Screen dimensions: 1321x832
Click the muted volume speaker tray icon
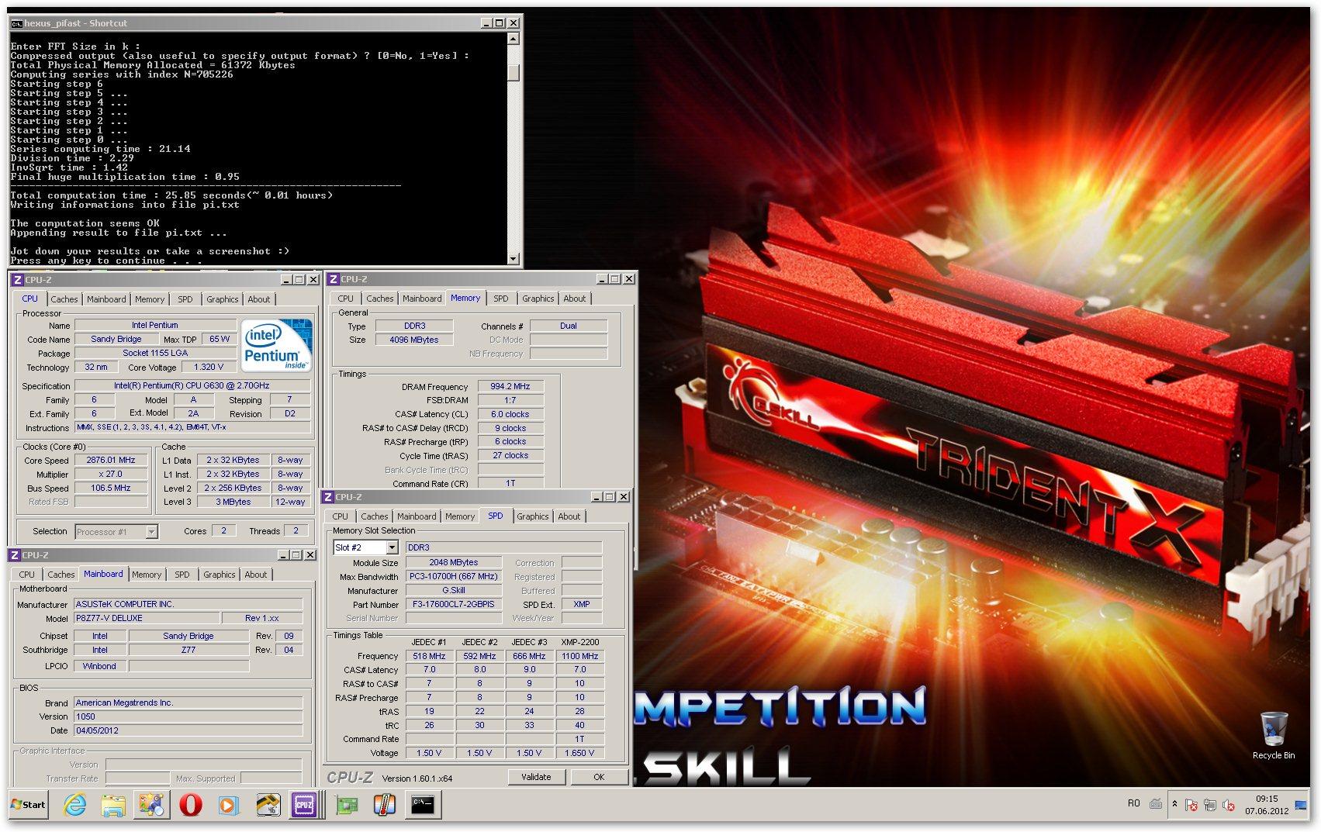[1229, 805]
